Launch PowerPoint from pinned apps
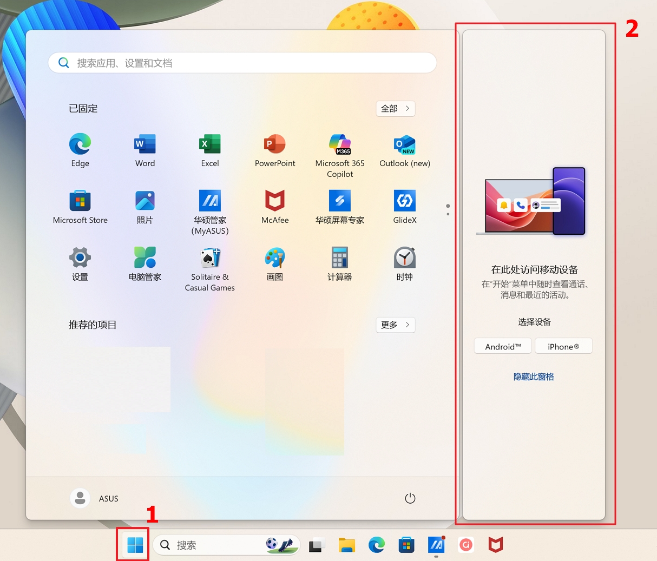 coord(275,150)
